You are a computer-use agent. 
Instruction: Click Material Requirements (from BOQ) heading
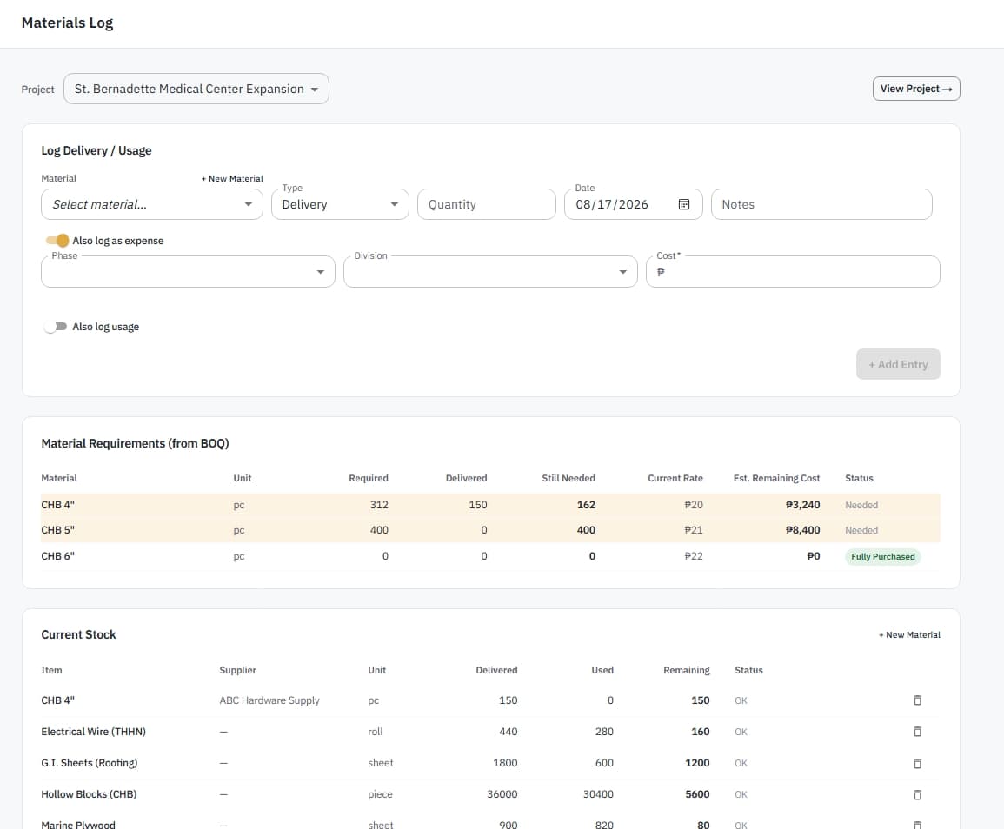pos(135,444)
